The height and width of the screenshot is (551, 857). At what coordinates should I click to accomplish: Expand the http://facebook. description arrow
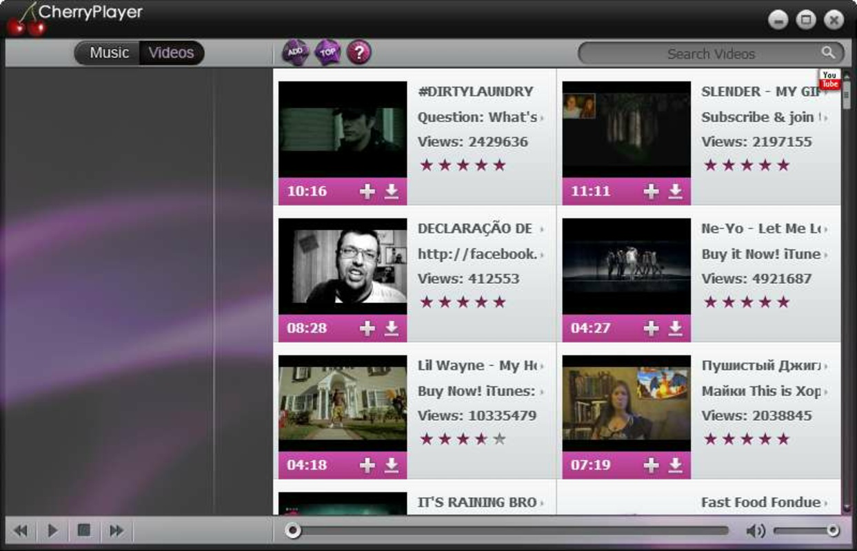click(543, 255)
